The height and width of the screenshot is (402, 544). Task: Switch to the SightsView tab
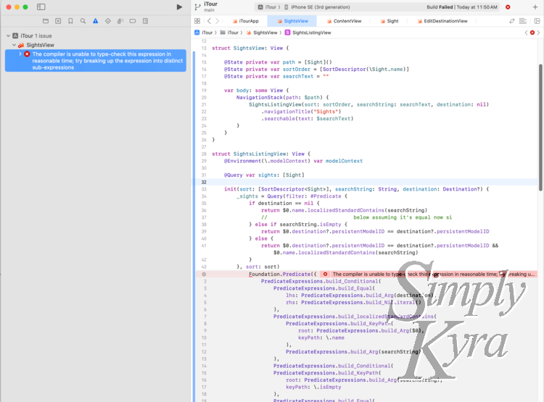(292, 21)
